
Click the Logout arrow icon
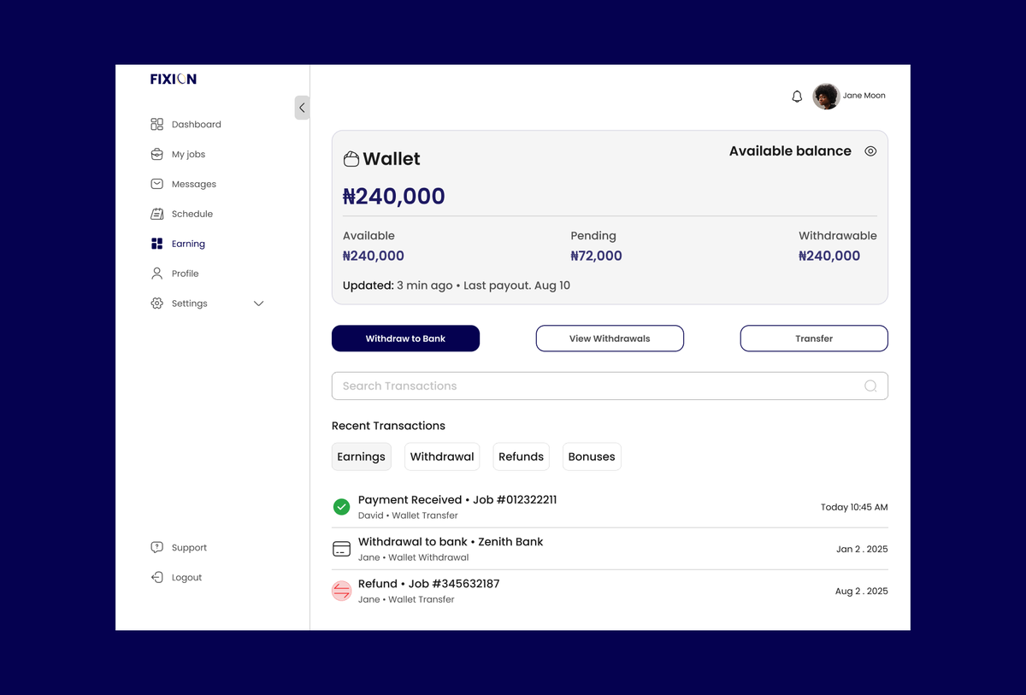point(156,577)
